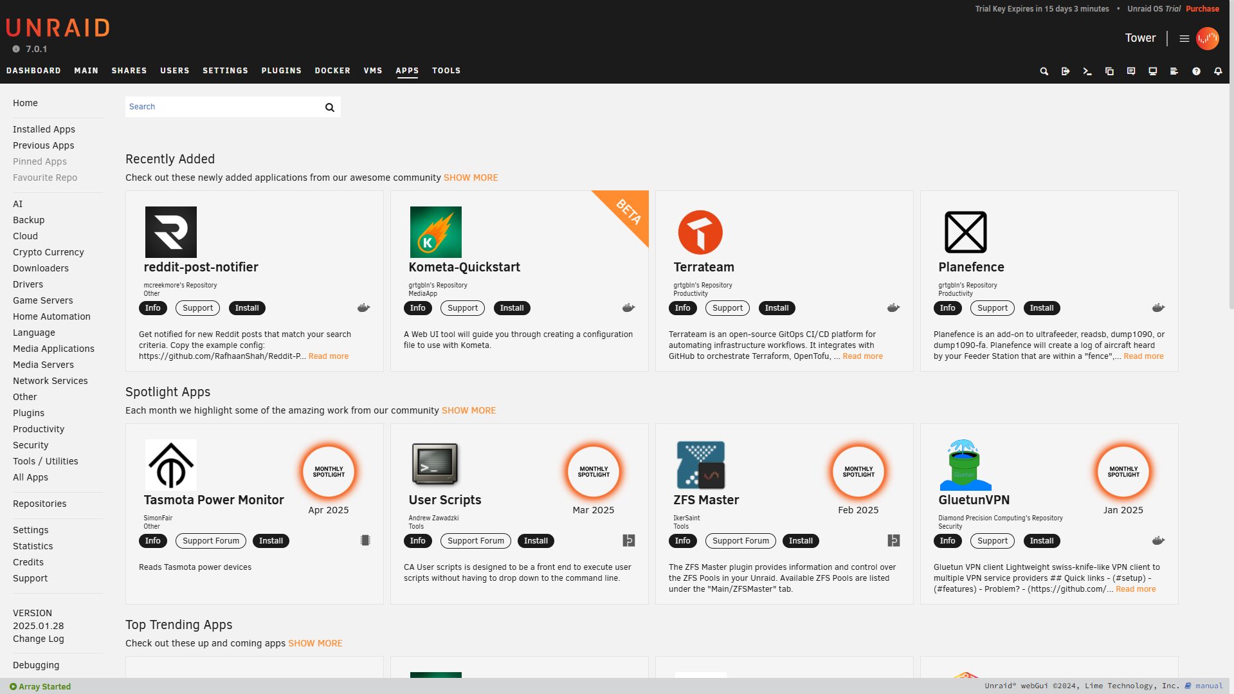Image resolution: width=1234 pixels, height=694 pixels.
Task: Open the notifications bell icon
Action: pos(1218,71)
